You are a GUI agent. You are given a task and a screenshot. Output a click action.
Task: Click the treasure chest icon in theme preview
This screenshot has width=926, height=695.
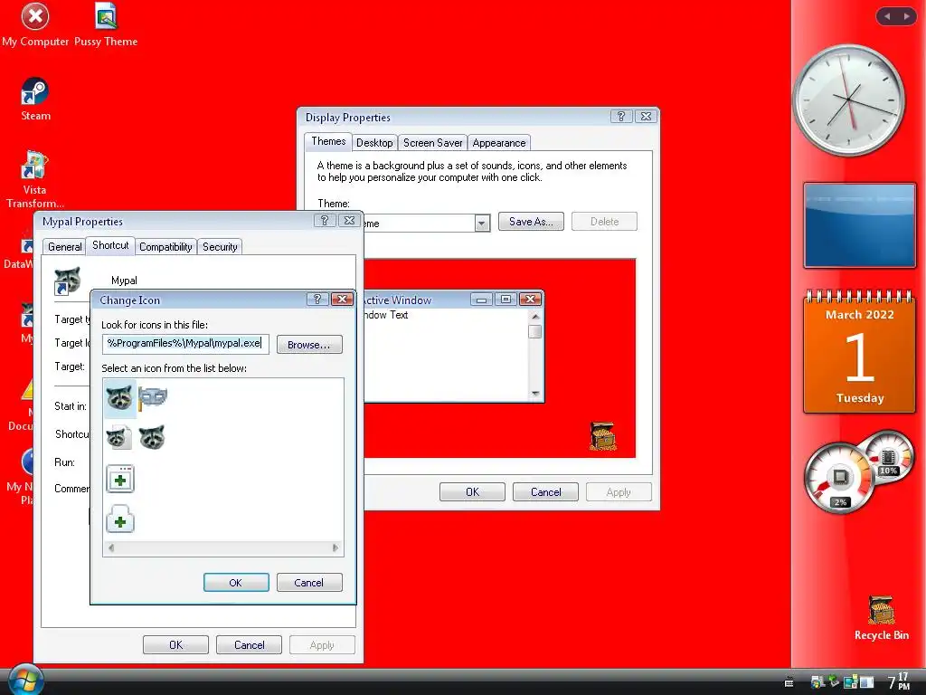click(x=602, y=436)
